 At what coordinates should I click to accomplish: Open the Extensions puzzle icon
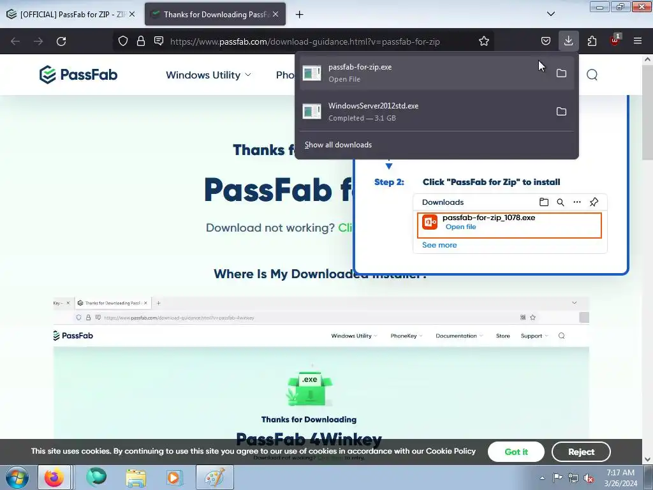pos(592,41)
